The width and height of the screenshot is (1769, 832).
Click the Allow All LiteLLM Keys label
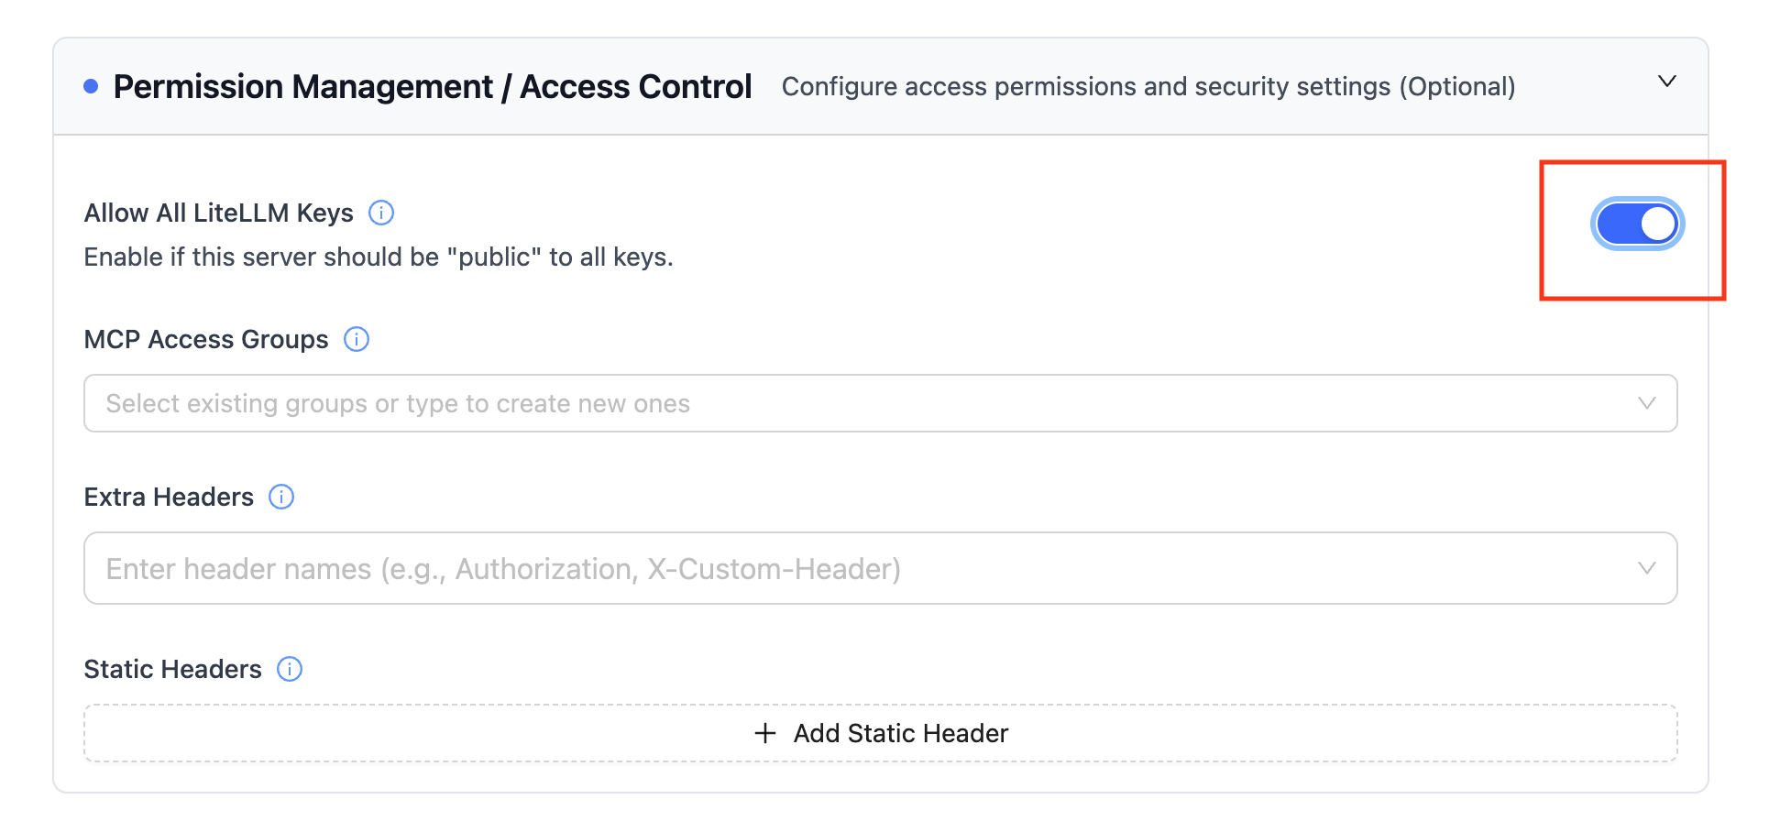point(219,213)
